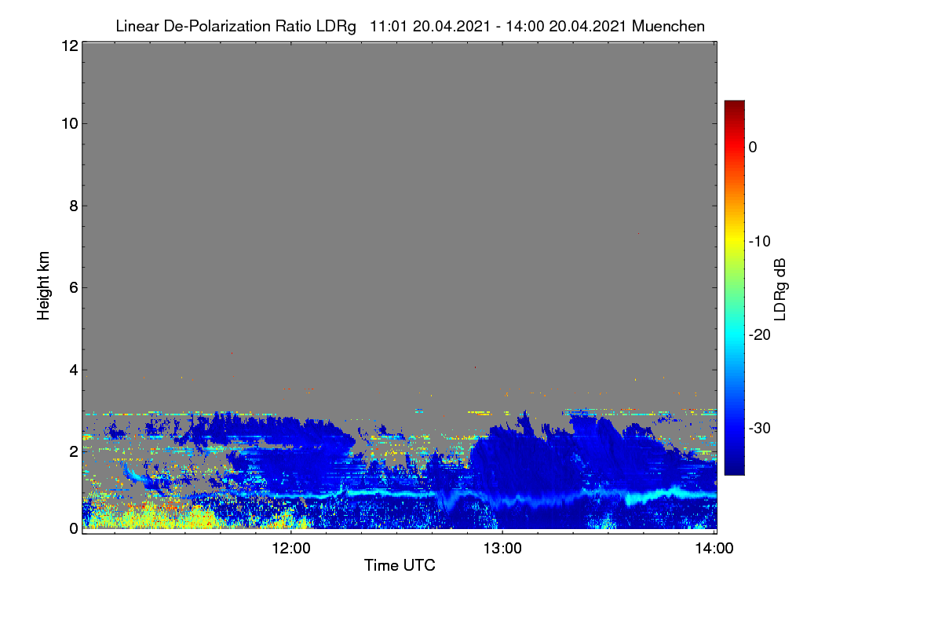This screenshot has height=628, width=942.
Task: Click the 6 km height tick label
Action: click(72, 287)
